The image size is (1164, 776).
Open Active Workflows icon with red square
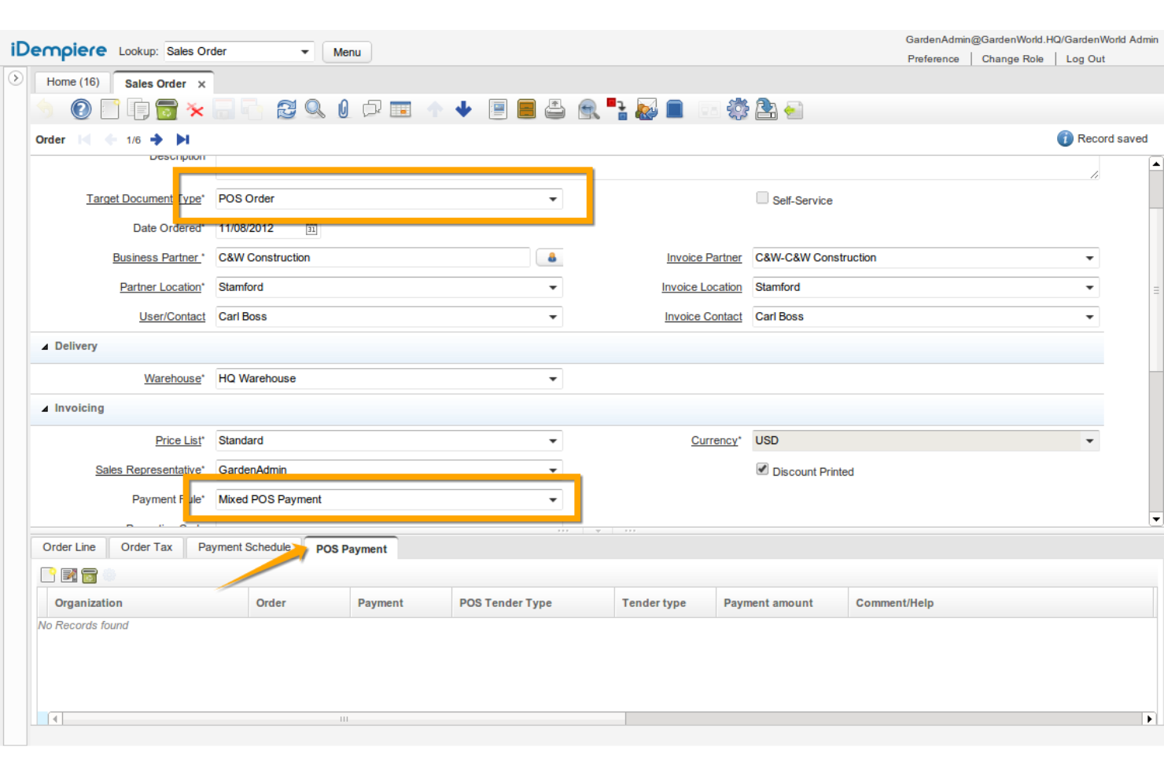click(617, 109)
